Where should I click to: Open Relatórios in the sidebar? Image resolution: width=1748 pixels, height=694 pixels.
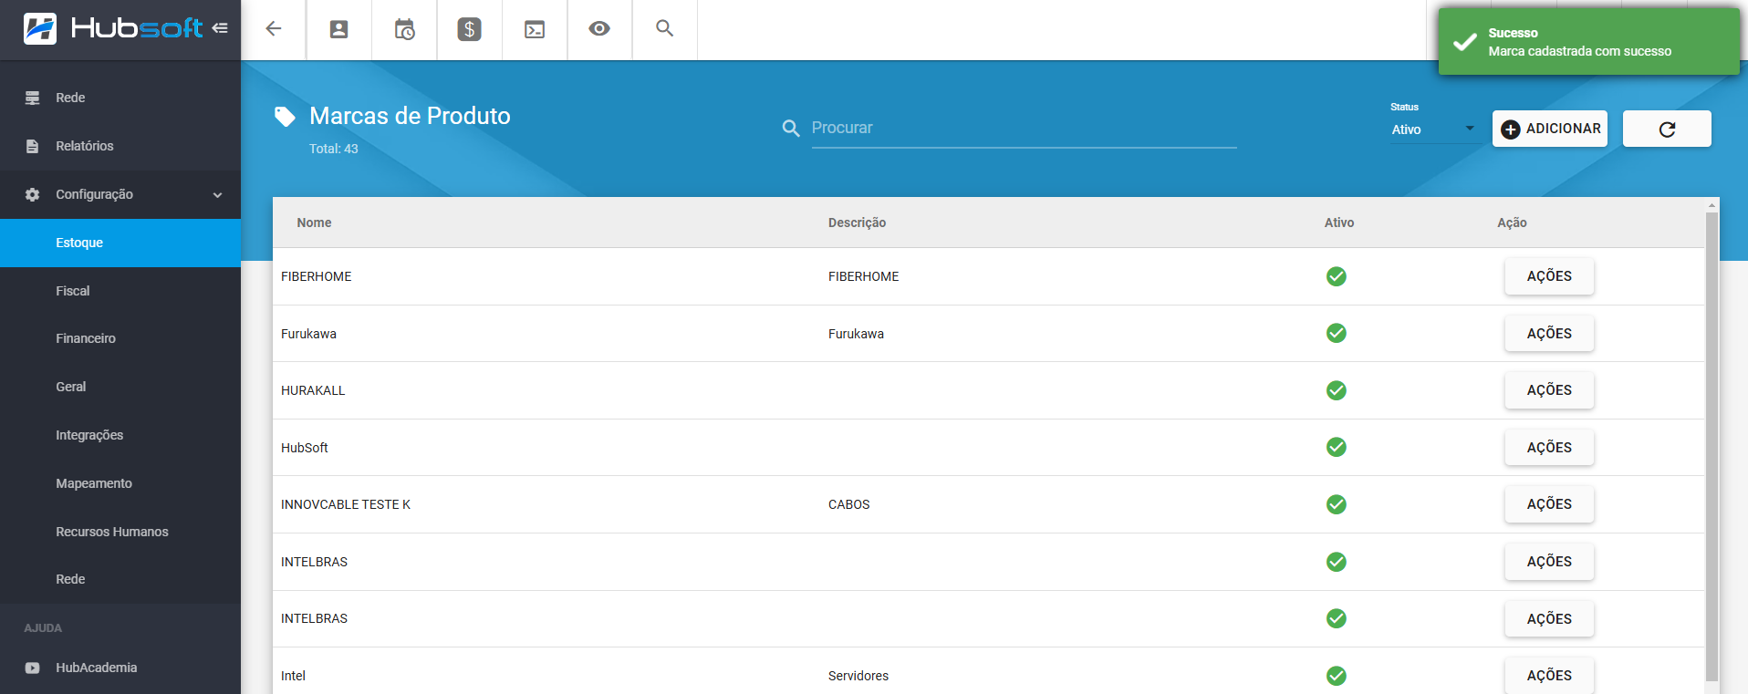(x=120, y=146)
